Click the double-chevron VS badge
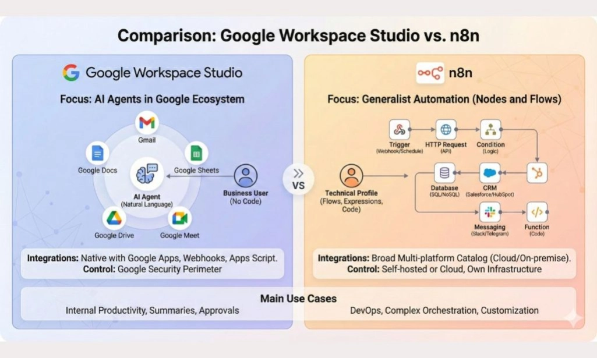597x358 pixels. 298,179
